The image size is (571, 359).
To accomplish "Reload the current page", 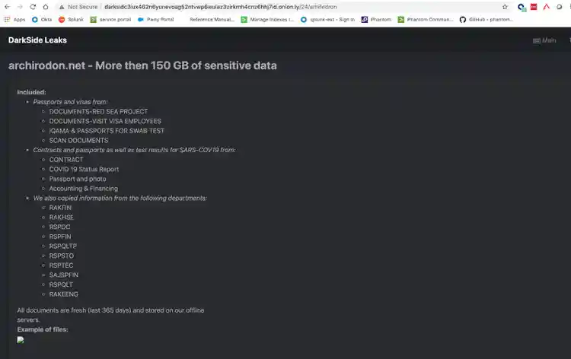I will tap(33, 6).
